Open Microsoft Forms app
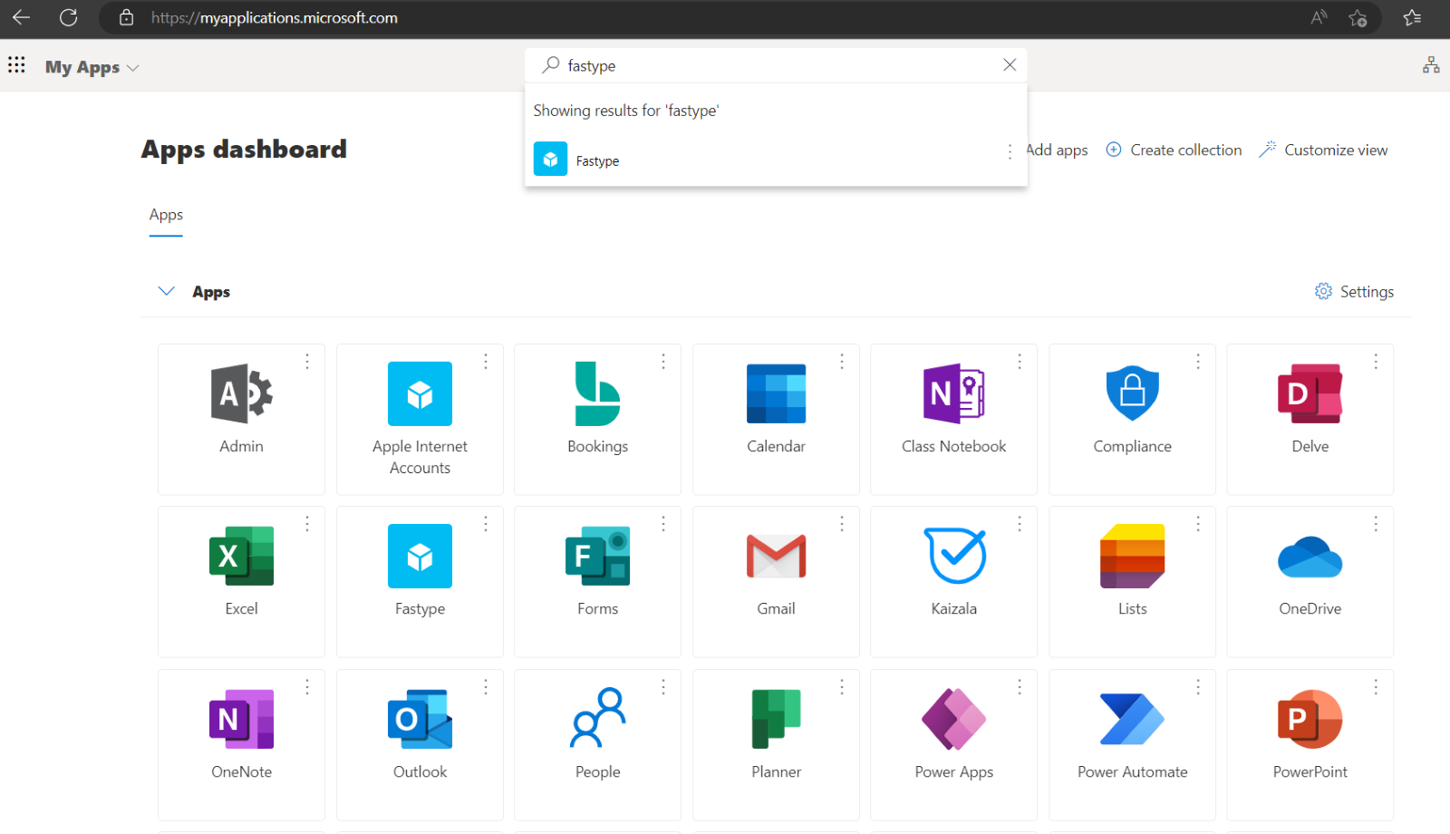The width and height of the screenshot is (1450, 834). (597, 581)
